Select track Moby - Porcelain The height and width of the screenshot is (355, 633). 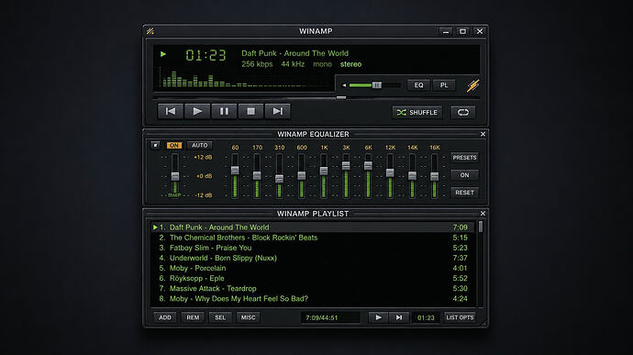coord(312,268)
